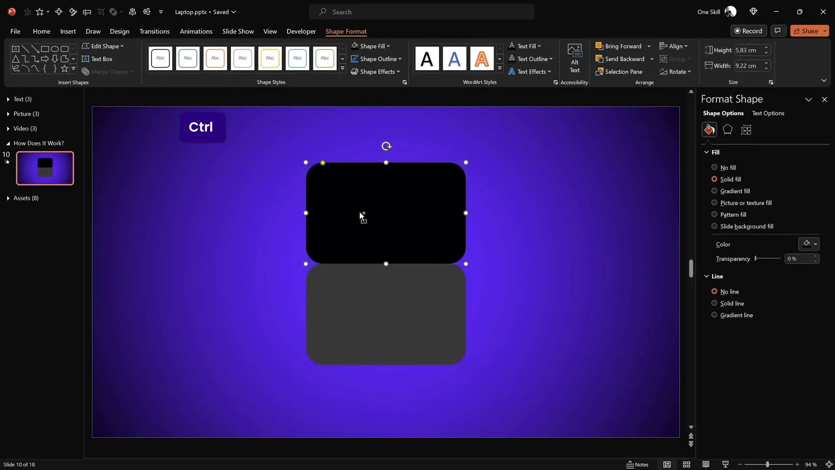The height and width of the screenshot is (470, 835).
Task: Select the No fill radio button
Action: pyautogui.click(x=714, y=167)
